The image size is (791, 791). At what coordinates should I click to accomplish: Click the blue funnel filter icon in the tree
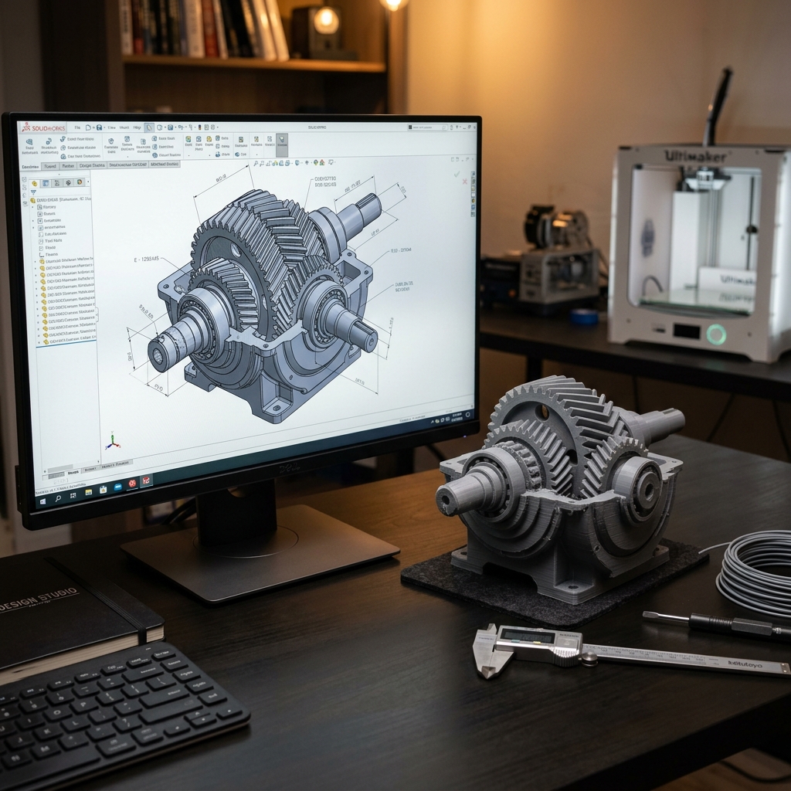[33, 192]
